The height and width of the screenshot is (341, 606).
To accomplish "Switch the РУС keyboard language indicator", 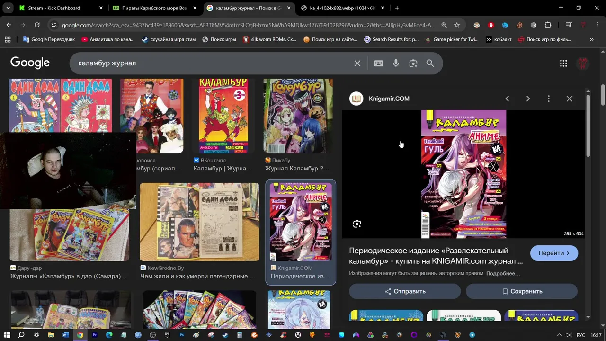I will 580,335.
